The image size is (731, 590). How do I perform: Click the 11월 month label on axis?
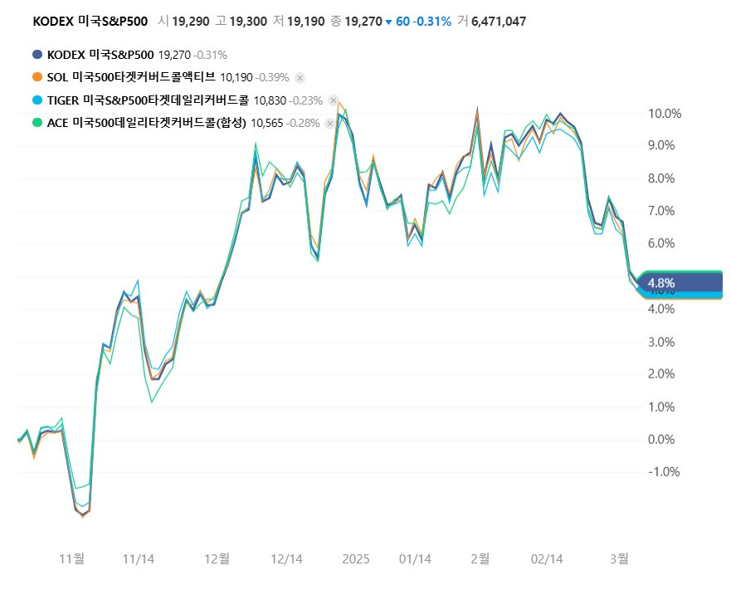pos(72,558)
